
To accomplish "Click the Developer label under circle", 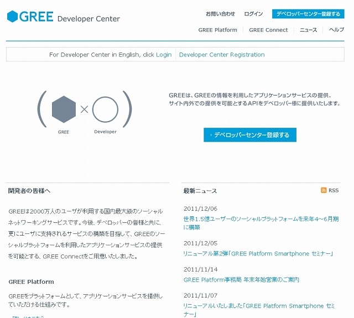I will tap(106, 132).
